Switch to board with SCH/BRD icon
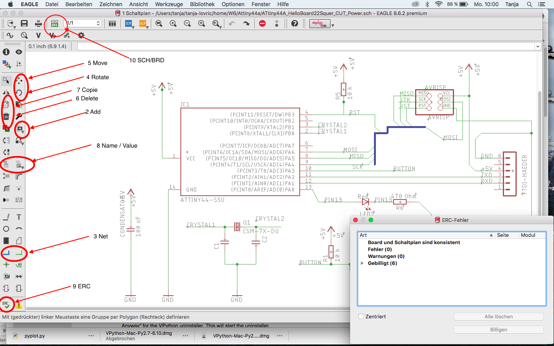 pyautogui.click(x=55, y=23)
